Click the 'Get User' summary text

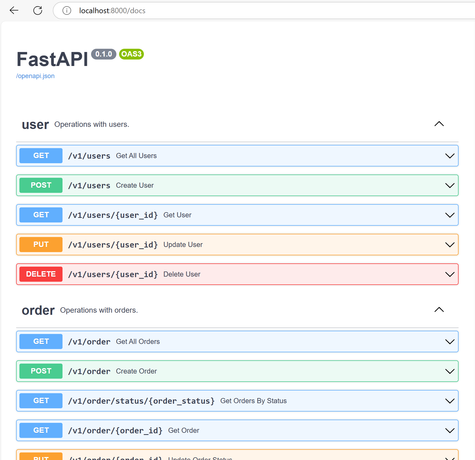tap(177, 215)
